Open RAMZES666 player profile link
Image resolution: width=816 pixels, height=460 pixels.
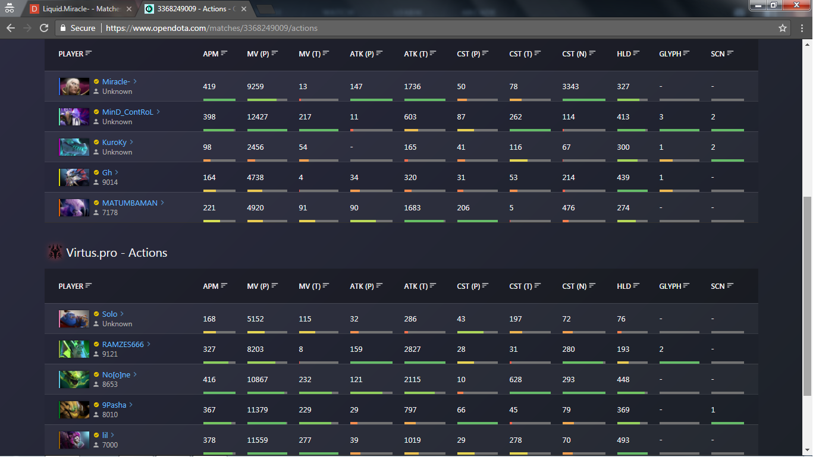pyautogui.click(x=123, y=344)
